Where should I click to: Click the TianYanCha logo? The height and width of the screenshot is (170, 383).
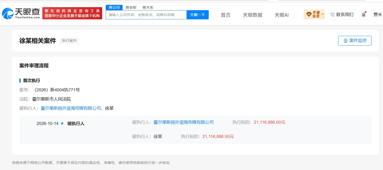point(21,13)
